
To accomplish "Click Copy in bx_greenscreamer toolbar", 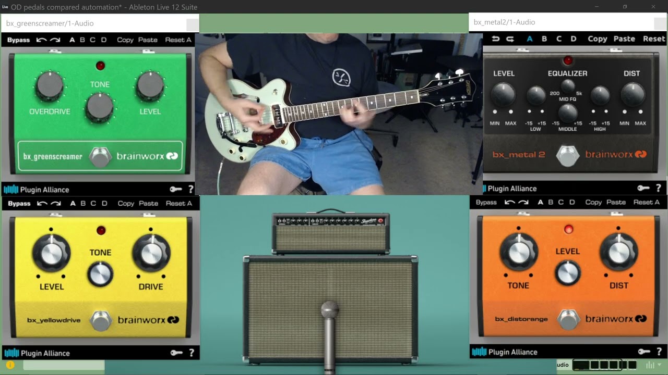I will coord(125,40).
